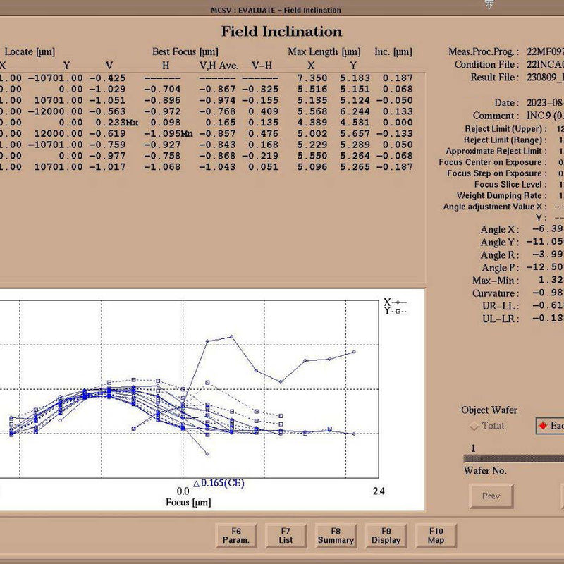The image size is (564, 564).
Task: Click the Angle X value field
Action: click(548, 228)
